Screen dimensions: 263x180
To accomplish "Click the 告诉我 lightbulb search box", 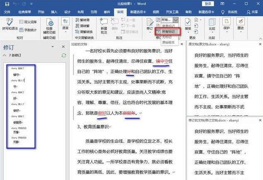I will click(x=229, y=12).
